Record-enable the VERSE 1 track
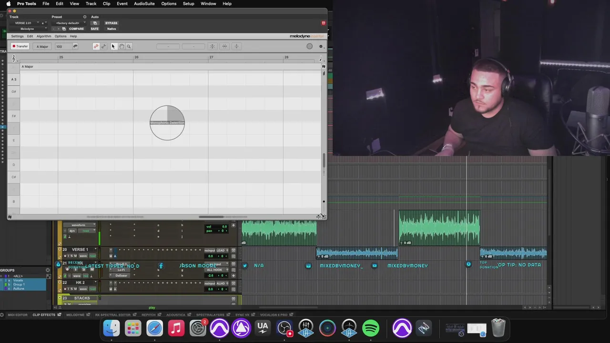Screen dimensions: 610x343 pos(65,256)
